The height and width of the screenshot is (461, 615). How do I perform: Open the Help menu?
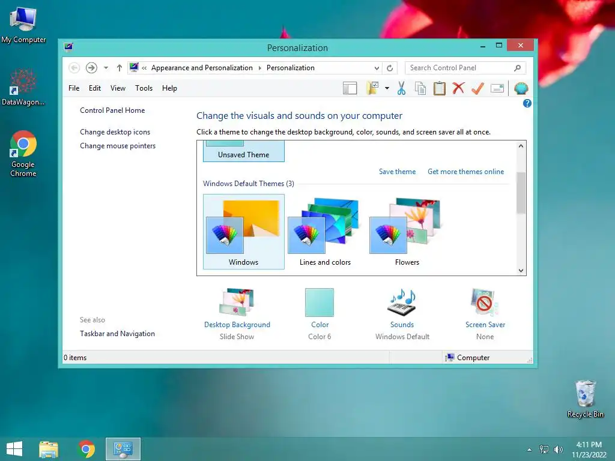click(x=169, y=88)
